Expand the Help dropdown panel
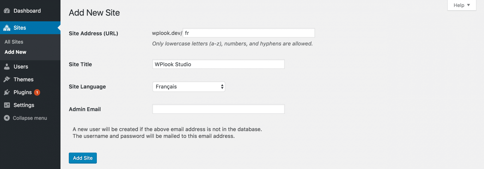 pyautogui.click(x=461, y=5)
